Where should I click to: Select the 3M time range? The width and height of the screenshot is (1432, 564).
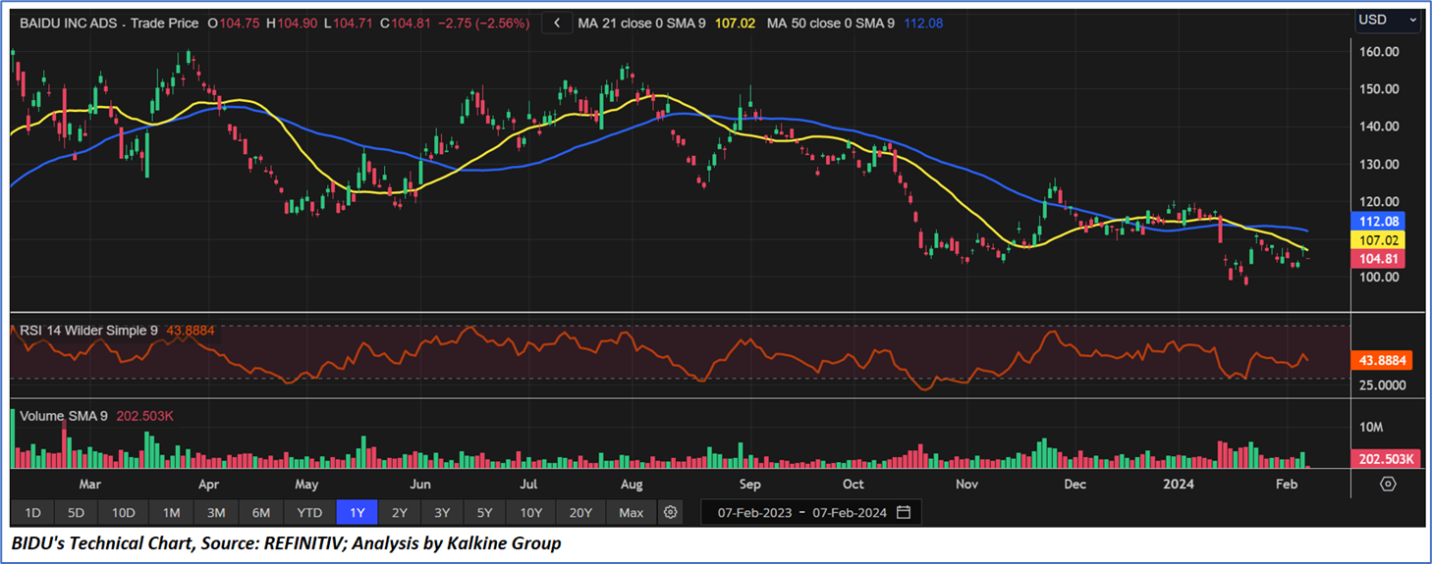click(x=216, y=513)
